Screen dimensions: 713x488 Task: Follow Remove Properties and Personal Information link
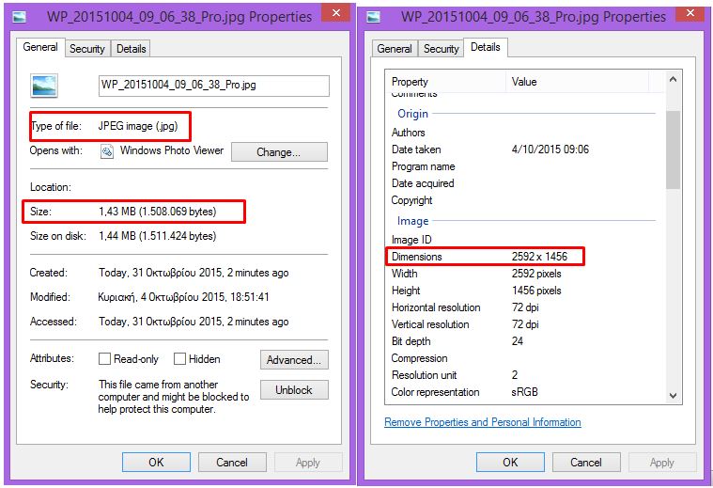point(483,422)
